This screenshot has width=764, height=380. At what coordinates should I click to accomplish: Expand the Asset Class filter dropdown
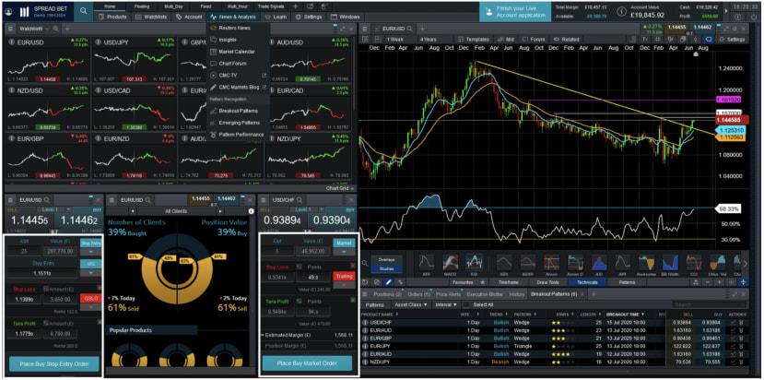[x=411, y=304]
